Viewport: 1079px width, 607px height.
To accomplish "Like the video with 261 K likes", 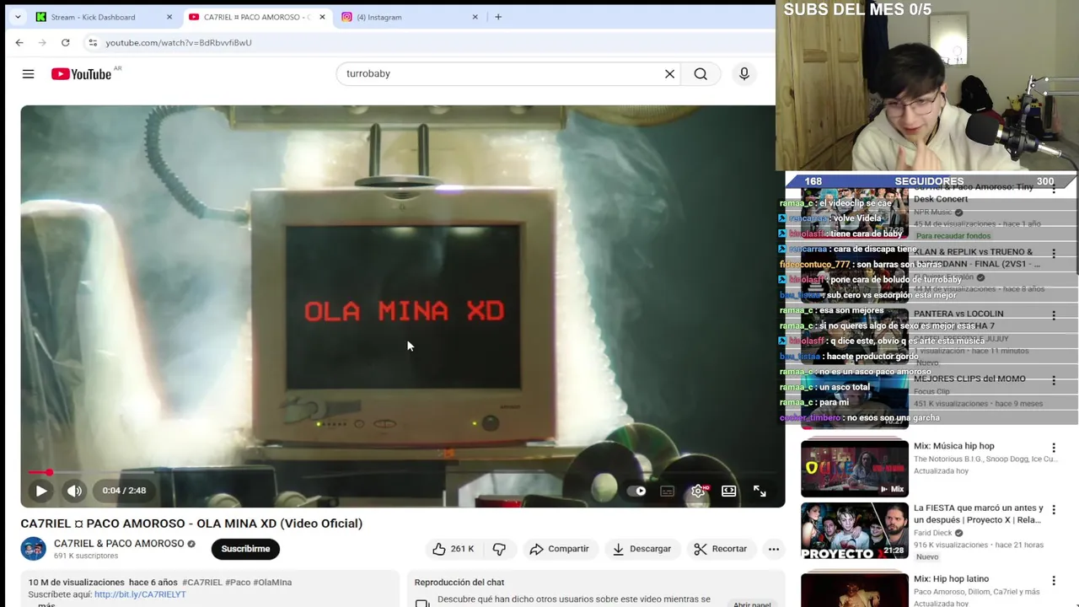I will tap(454, 549).
